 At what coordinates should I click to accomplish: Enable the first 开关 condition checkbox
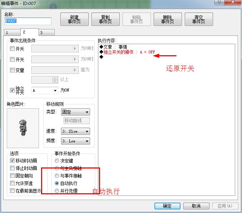12,49
